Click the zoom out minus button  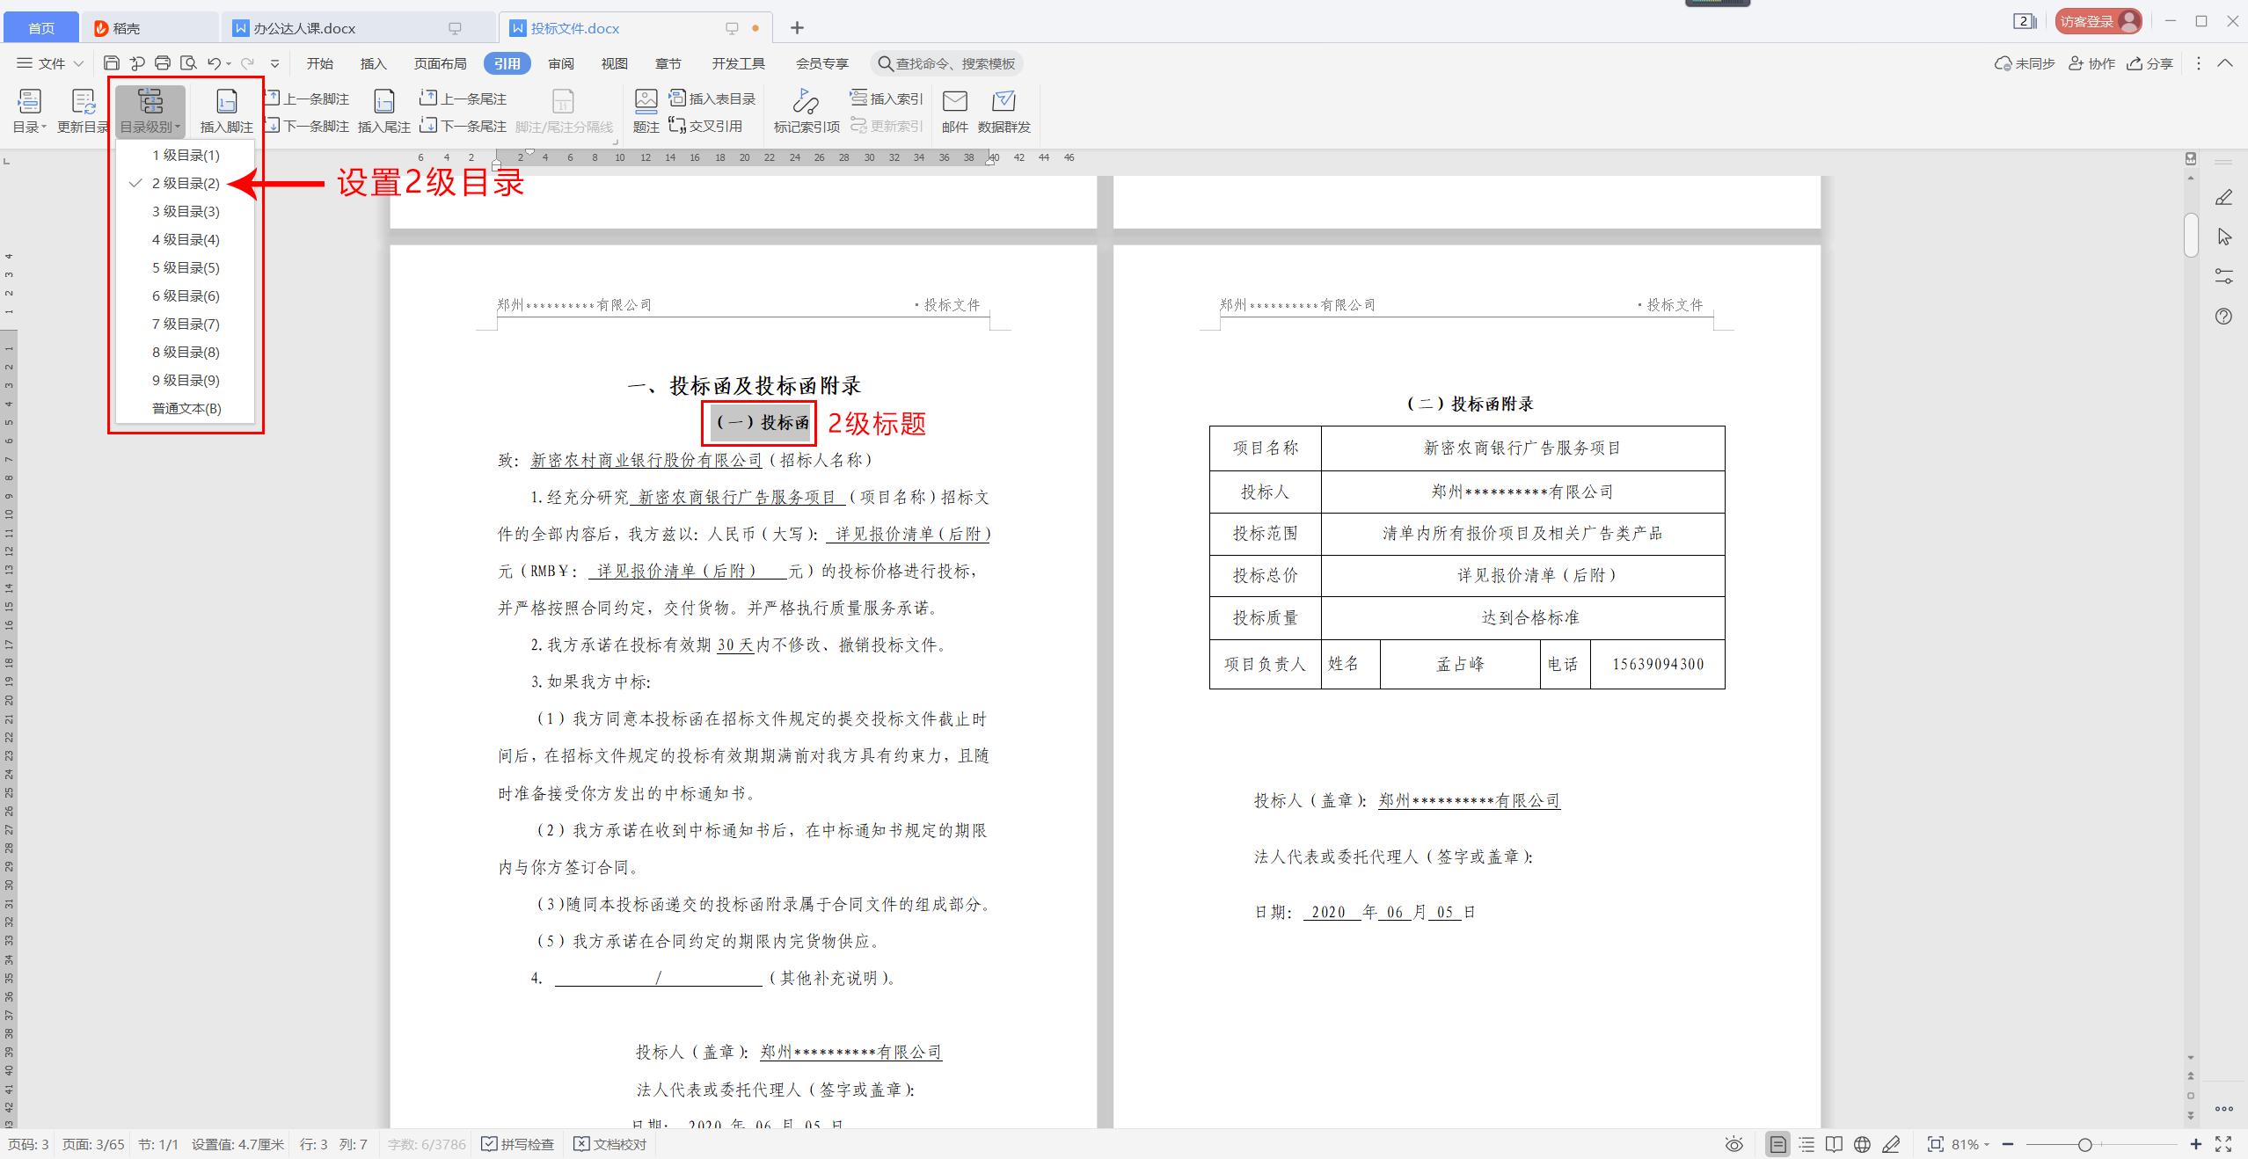pos(2008,1144)
